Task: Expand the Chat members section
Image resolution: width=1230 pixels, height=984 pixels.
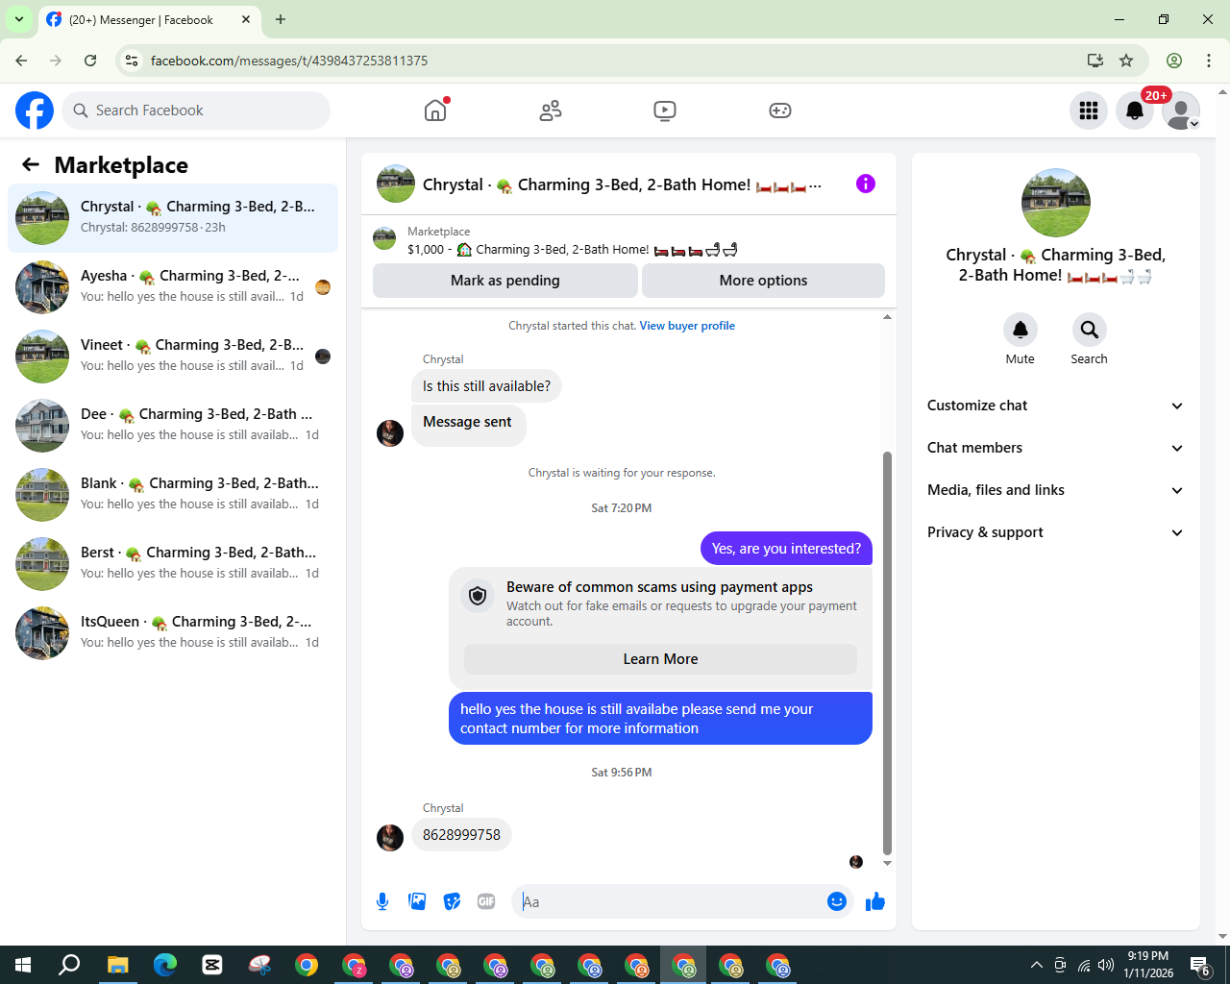Action: [1056, 448]
